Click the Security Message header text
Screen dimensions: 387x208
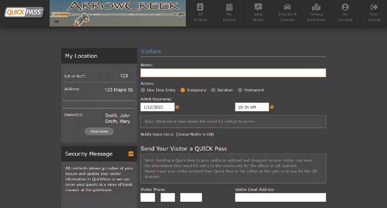click(89, 154)
